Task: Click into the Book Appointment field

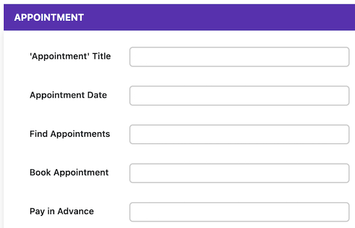Action: 240,173
